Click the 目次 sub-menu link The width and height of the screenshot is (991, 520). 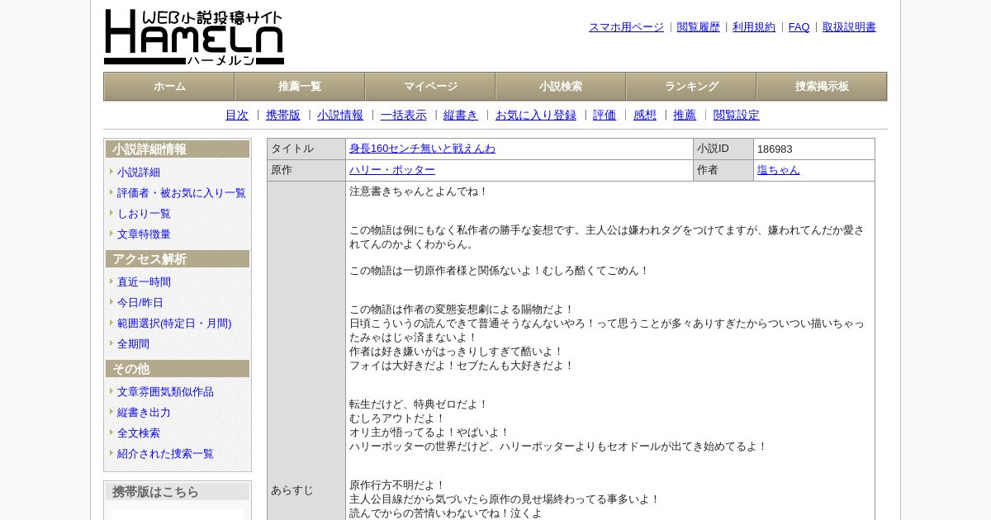237,116
